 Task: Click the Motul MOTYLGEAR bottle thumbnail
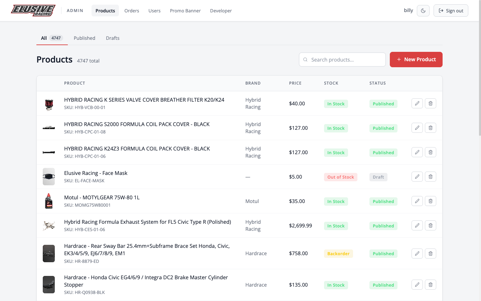tap(49, 201)
